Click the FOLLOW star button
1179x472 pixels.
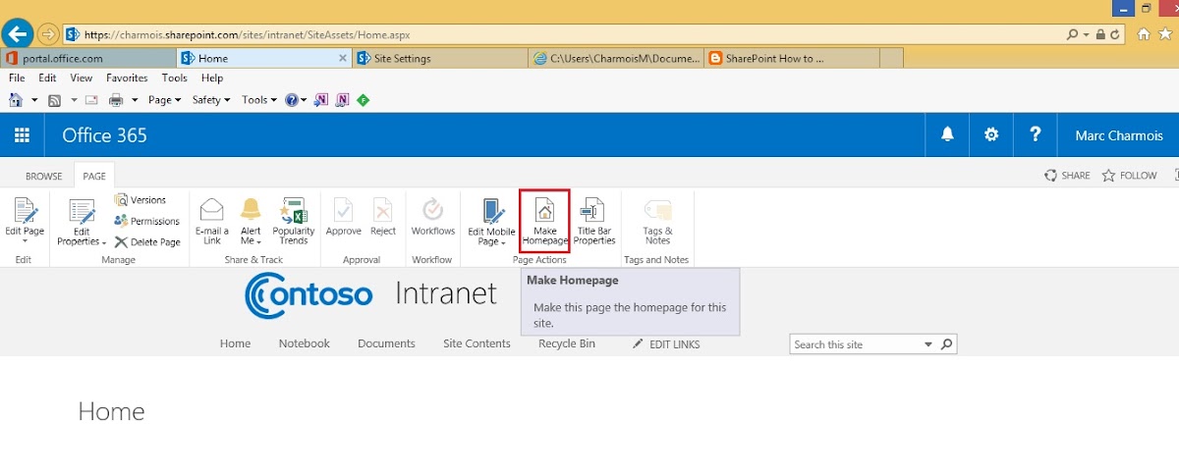point(1130,176)
